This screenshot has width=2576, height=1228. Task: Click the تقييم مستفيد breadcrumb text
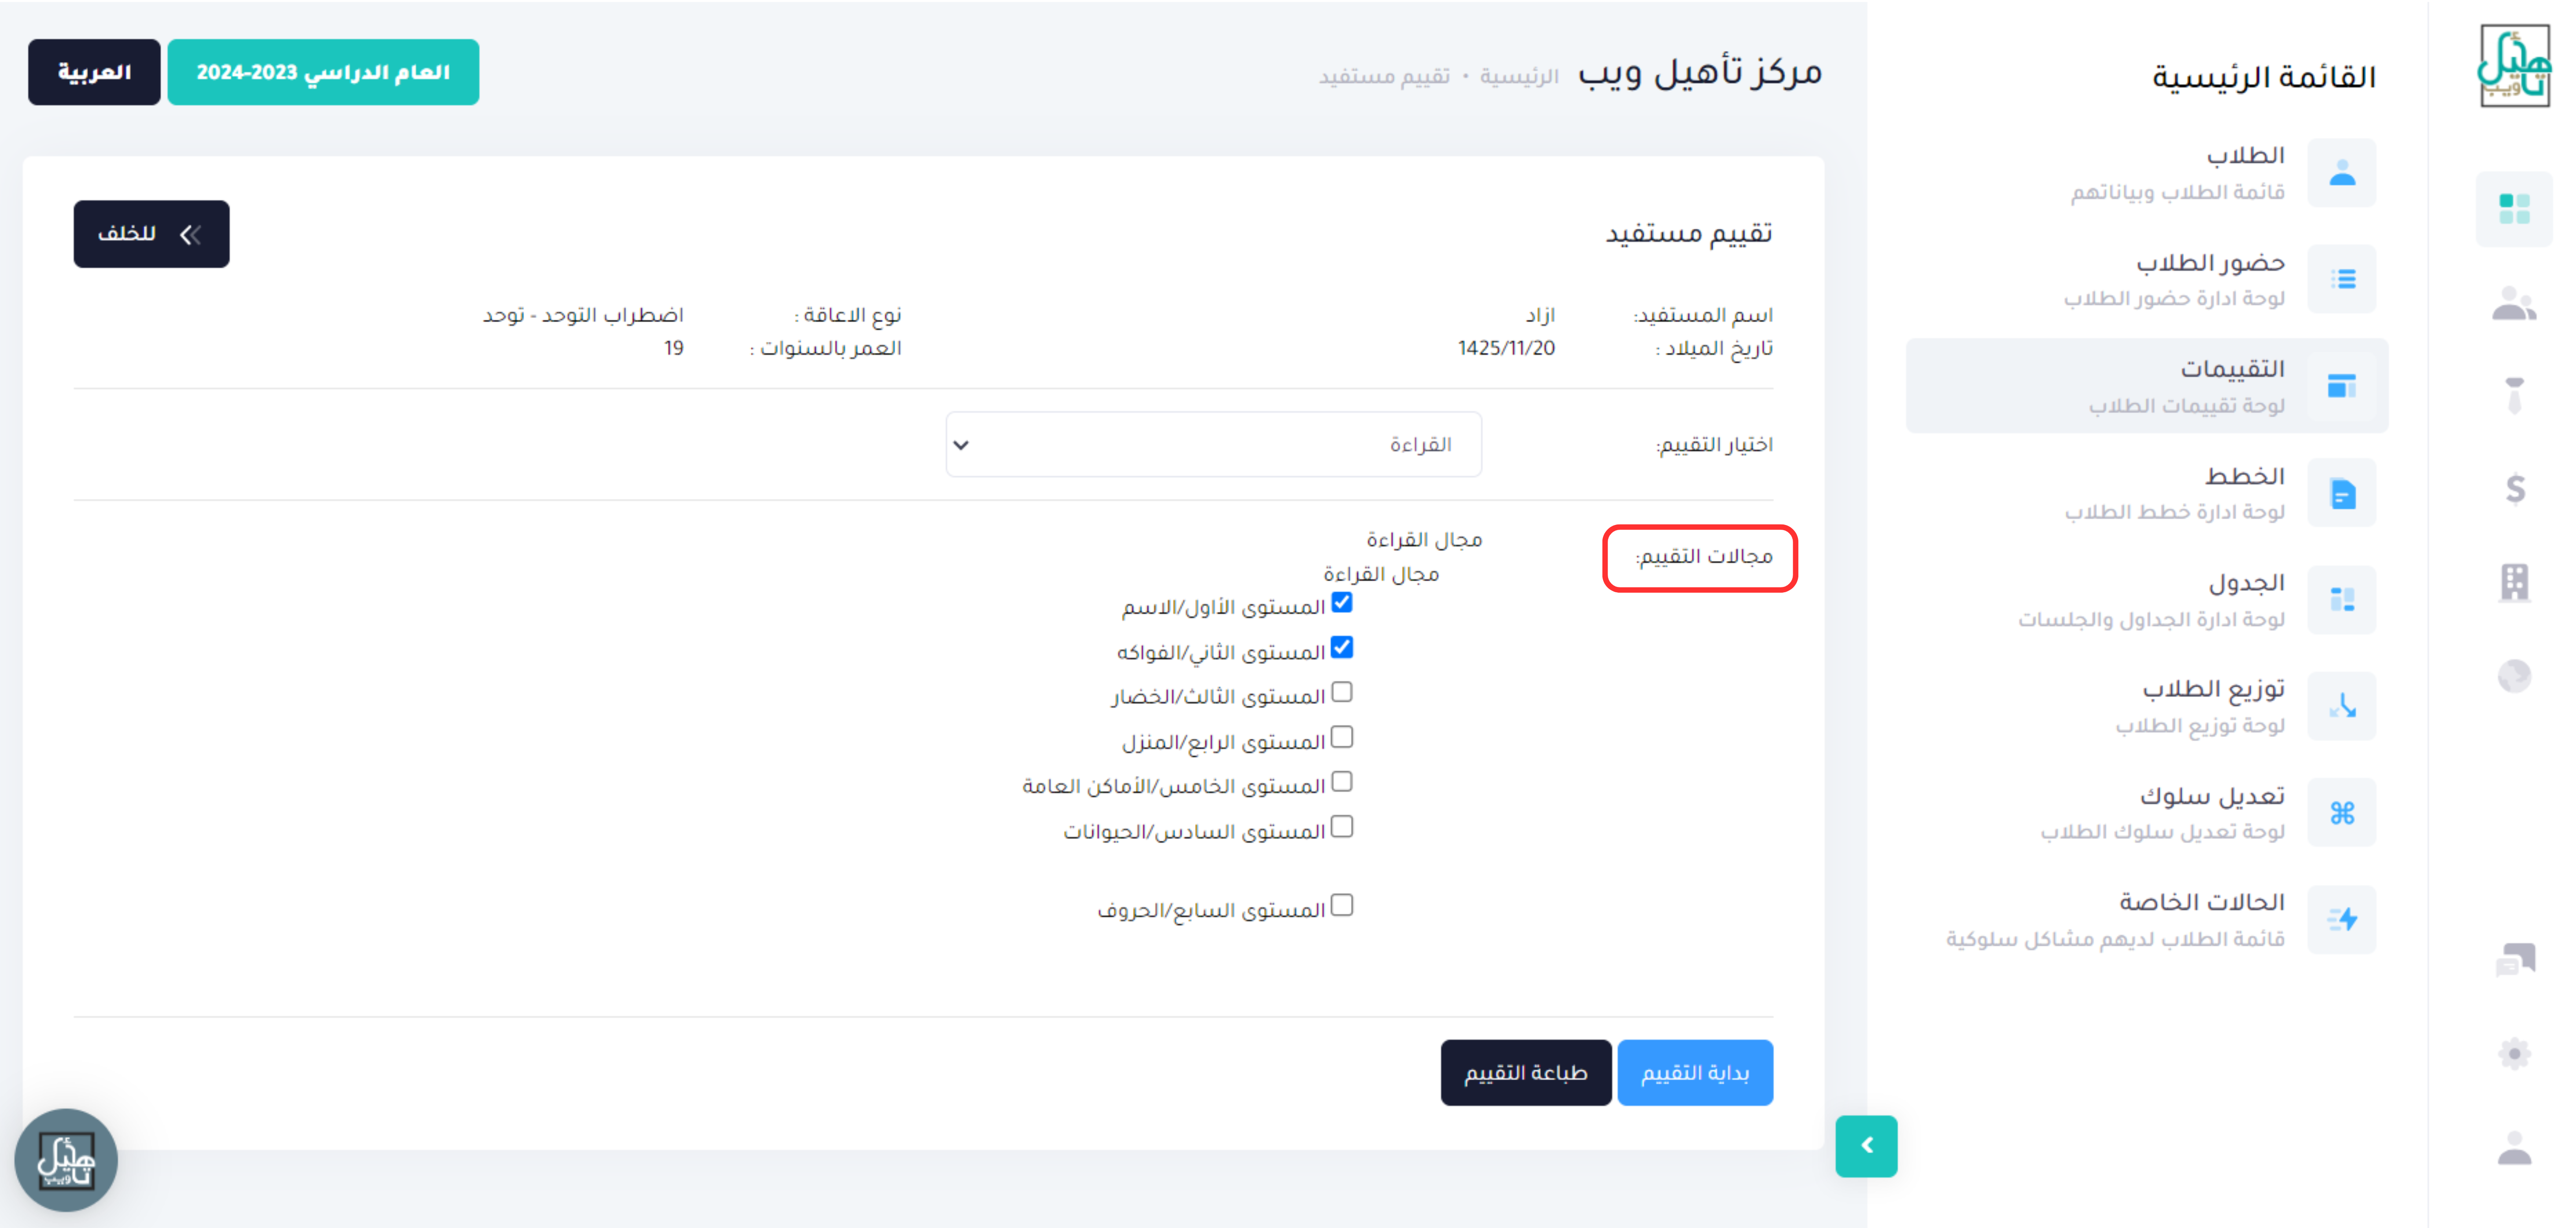point(1384,76)
